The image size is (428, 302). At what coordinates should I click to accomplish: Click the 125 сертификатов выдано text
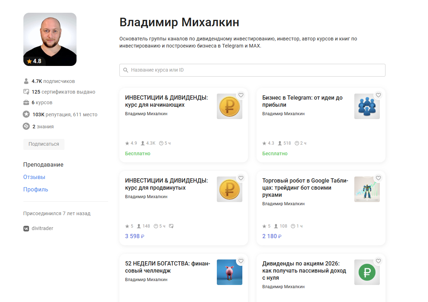(x=63, y=92)
